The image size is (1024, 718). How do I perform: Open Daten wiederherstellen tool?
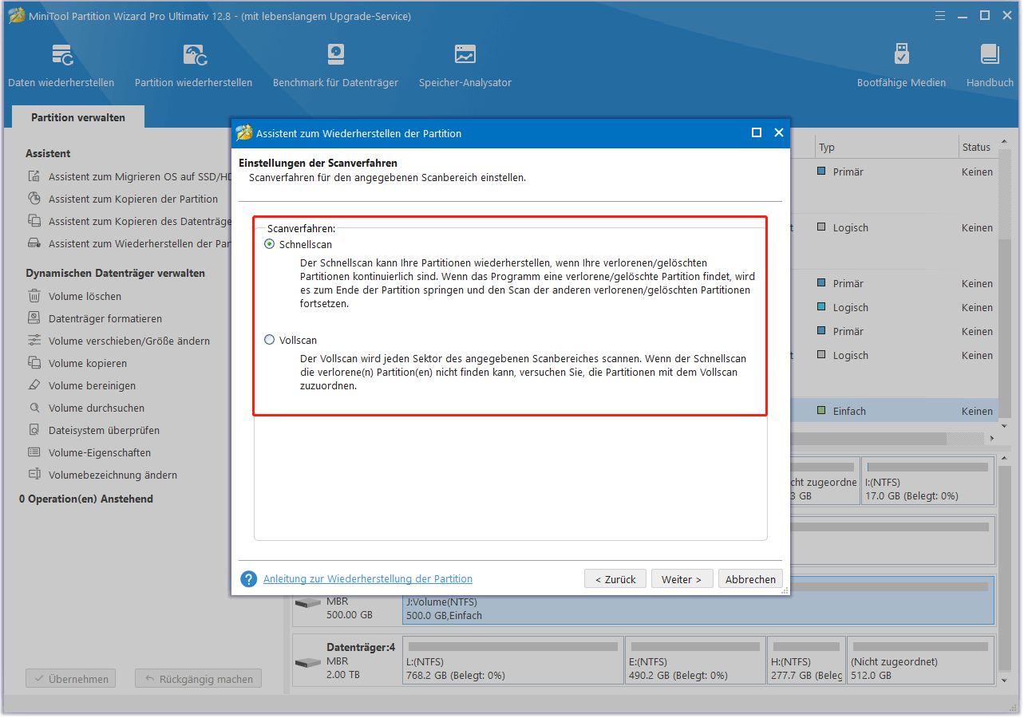click(61, 65)
